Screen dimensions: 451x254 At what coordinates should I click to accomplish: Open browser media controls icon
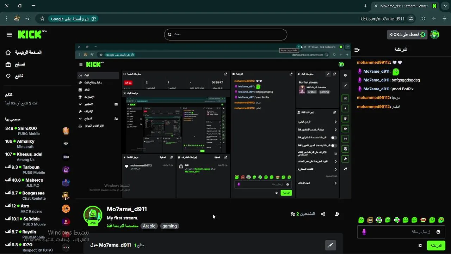click(27, 18)
